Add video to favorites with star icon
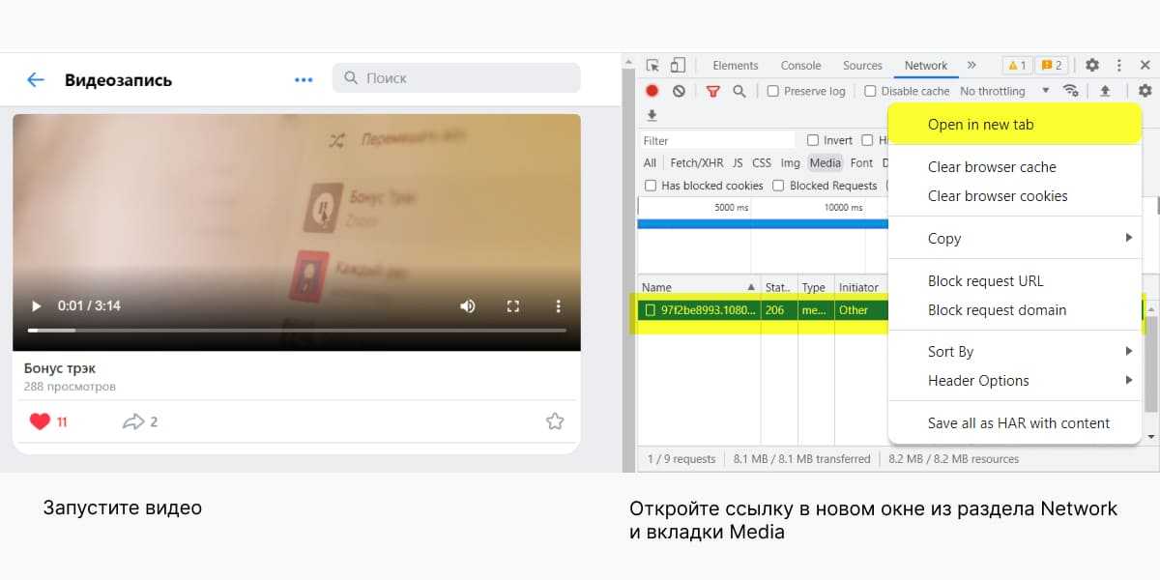 click(x=554, y=421)
